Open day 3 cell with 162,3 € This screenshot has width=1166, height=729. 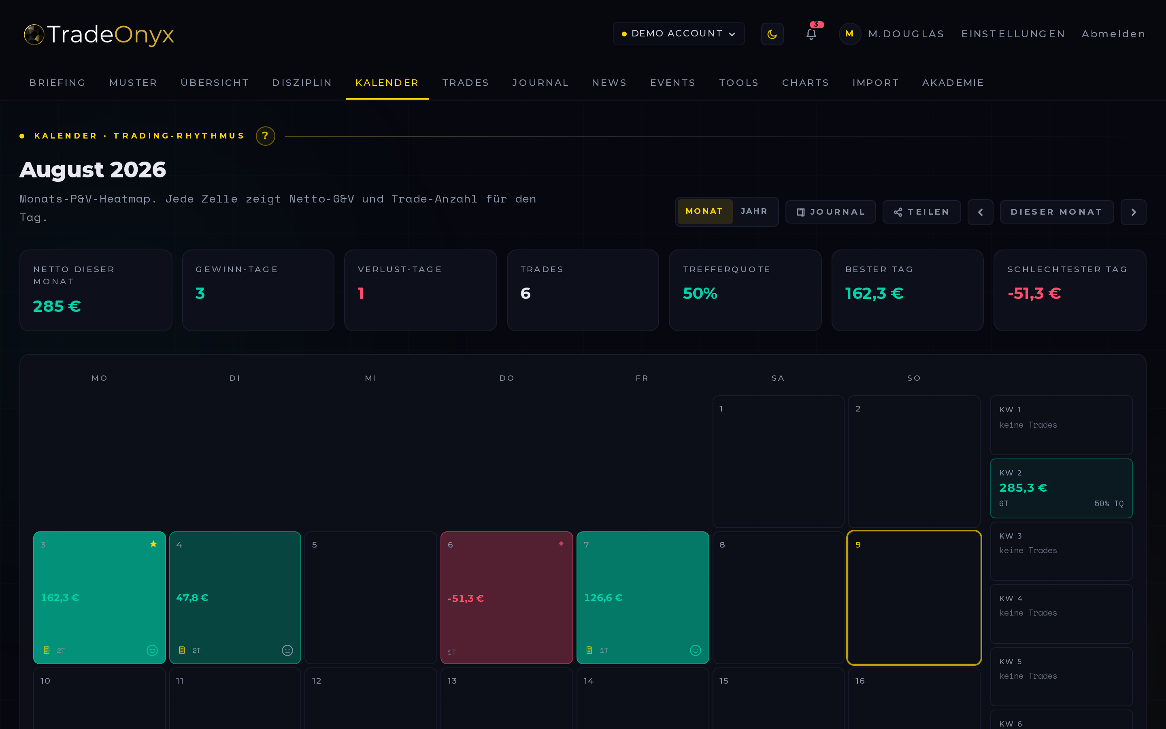[99, 597]
